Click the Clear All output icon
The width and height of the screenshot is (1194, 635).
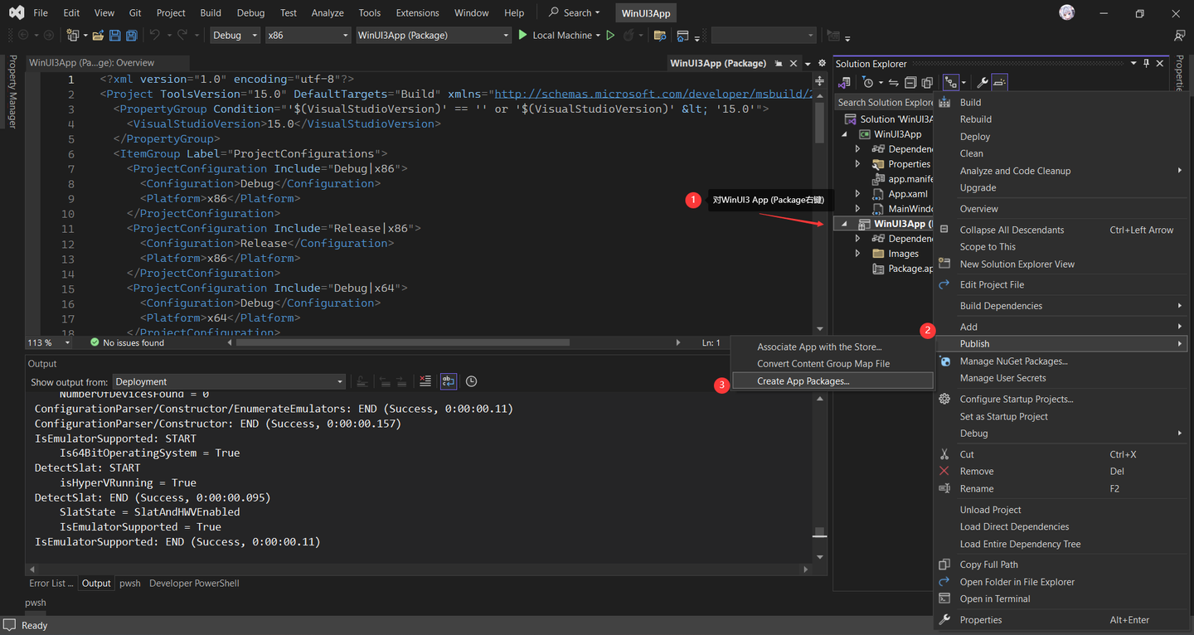click(x=425, y=381)
